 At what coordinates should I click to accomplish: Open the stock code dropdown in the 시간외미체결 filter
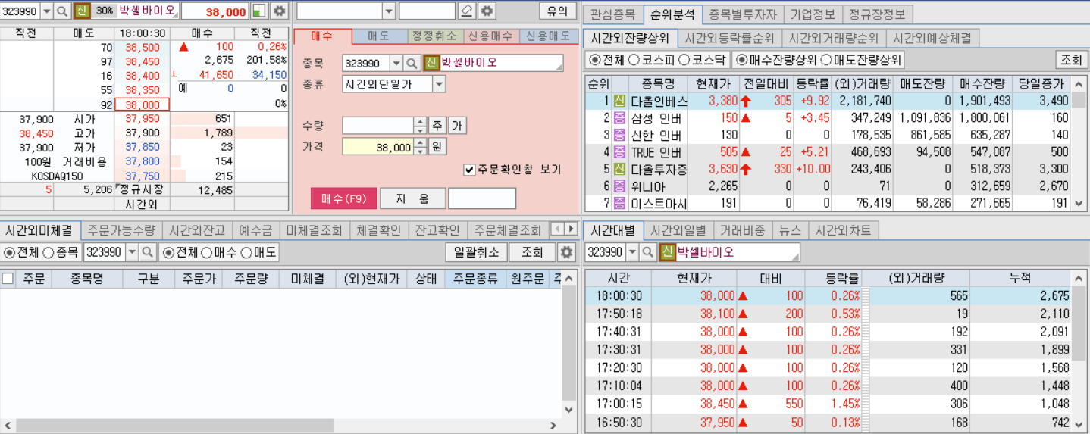pos(132,252)
